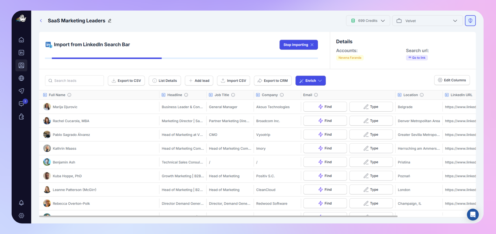Select the Pablo Sagrado Álvarez name
Image resolution: width=496 pixels, height=234 pixels.
pos(71,135)
